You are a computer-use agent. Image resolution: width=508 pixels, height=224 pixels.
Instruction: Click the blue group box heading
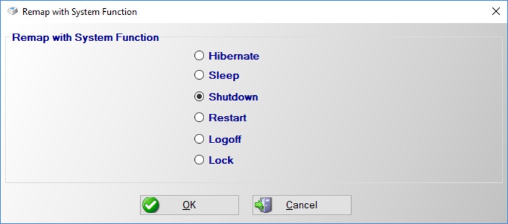(x=85, y=37)
